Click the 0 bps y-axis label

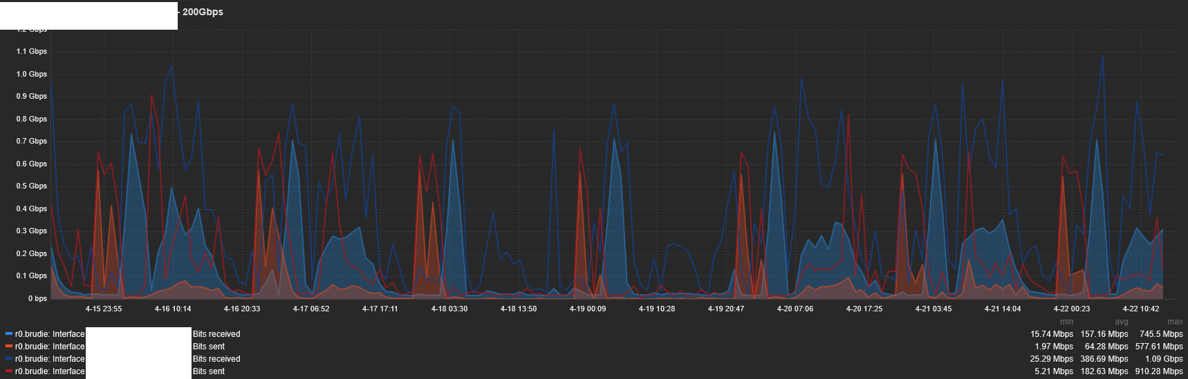(x=37, y=298)
